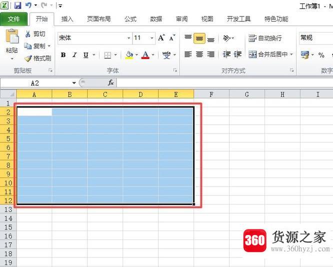
Task: Click the Excel application icon in title bar
Action: click(x=4, y=5)
